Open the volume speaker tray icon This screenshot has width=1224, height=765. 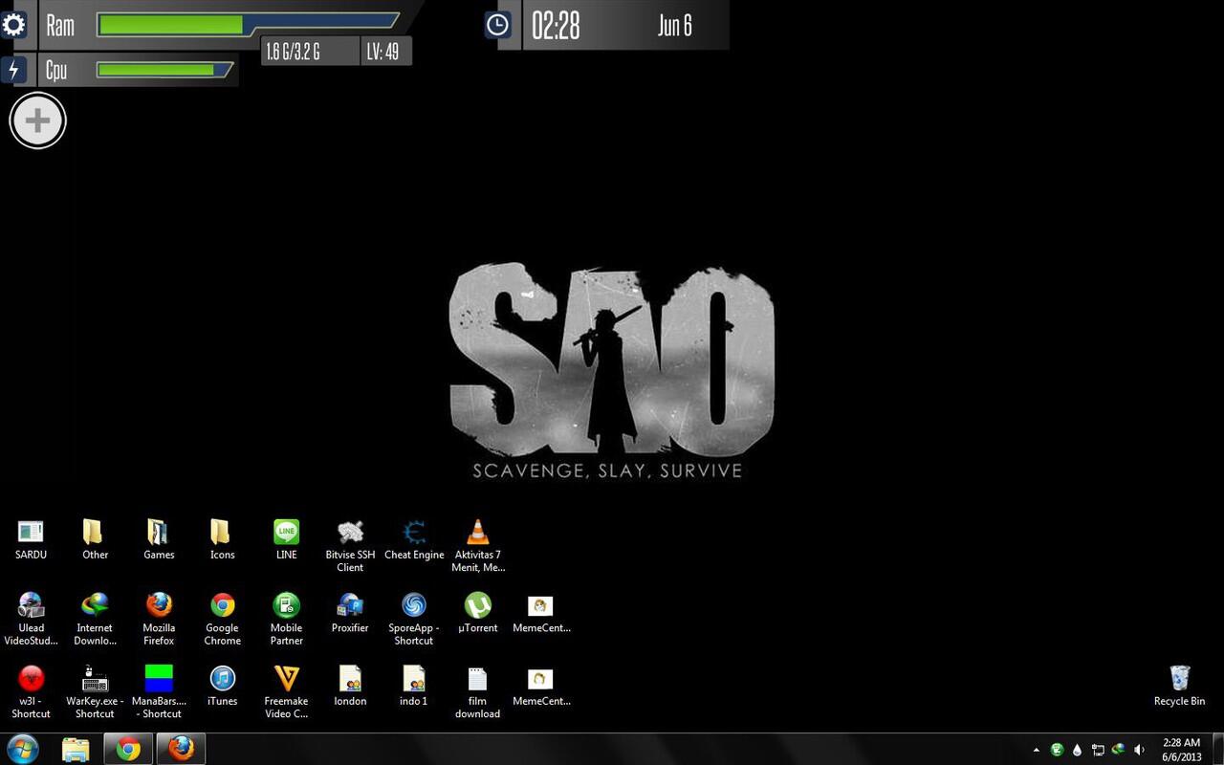coord(1139,750)
